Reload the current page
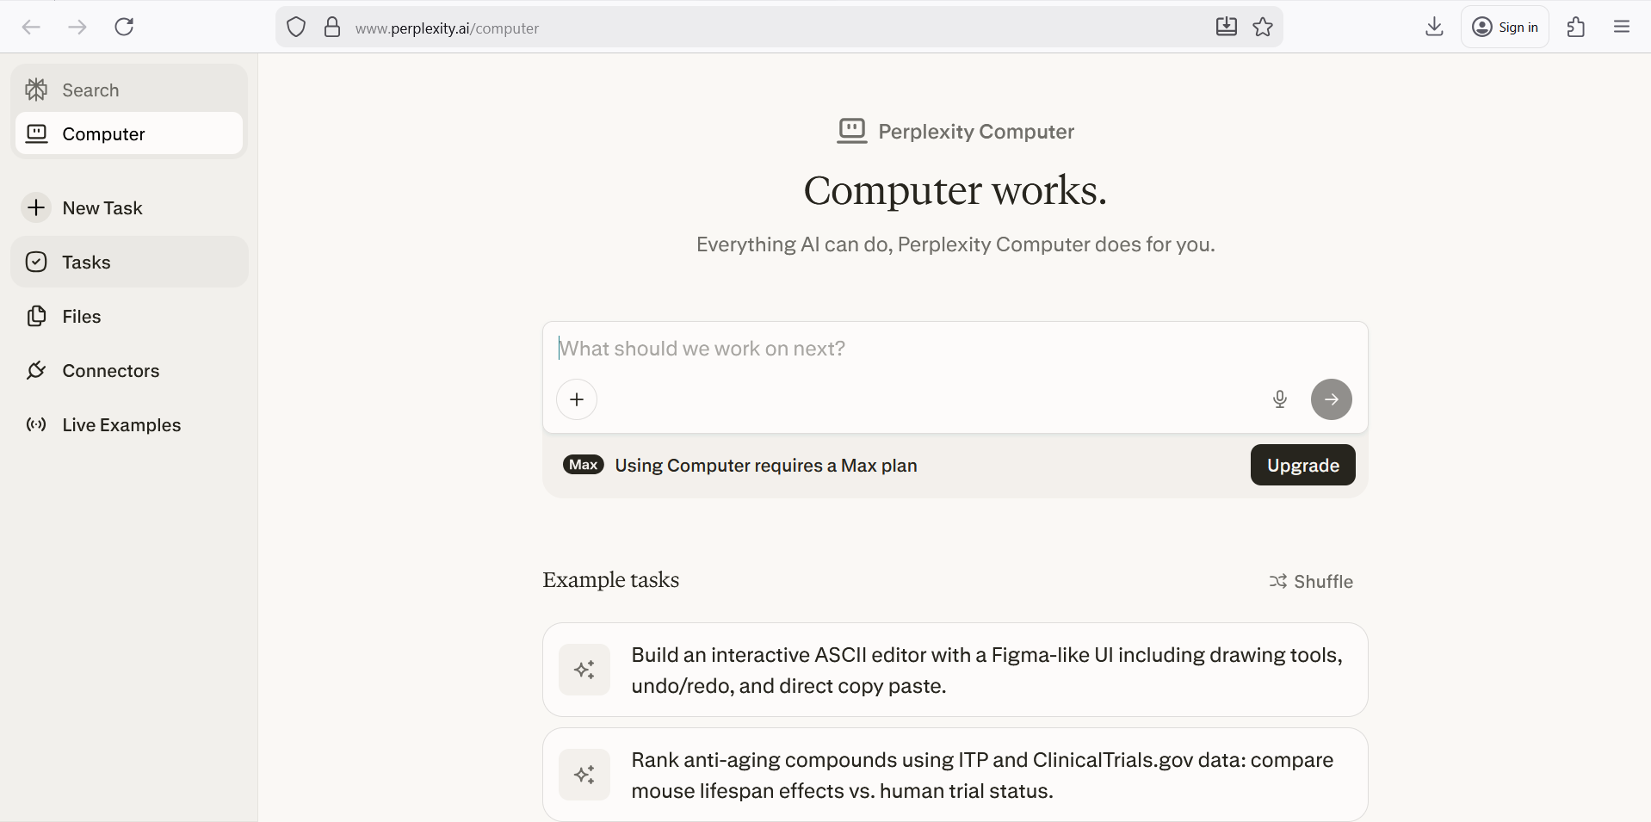Screen dimensions: 1651x822 pos(124,28)
